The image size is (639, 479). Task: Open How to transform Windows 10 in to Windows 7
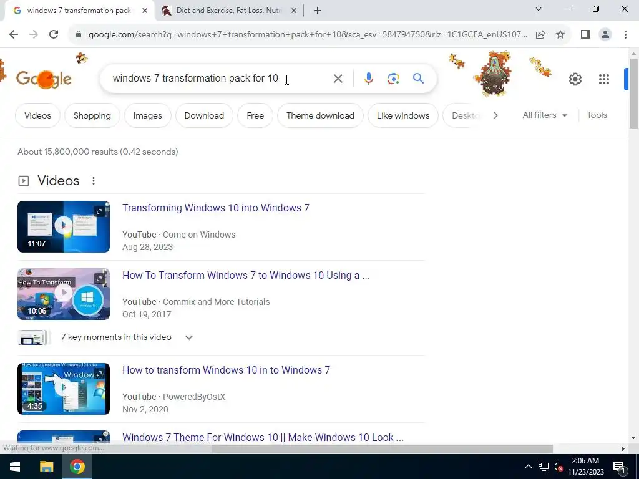(226, 370)
